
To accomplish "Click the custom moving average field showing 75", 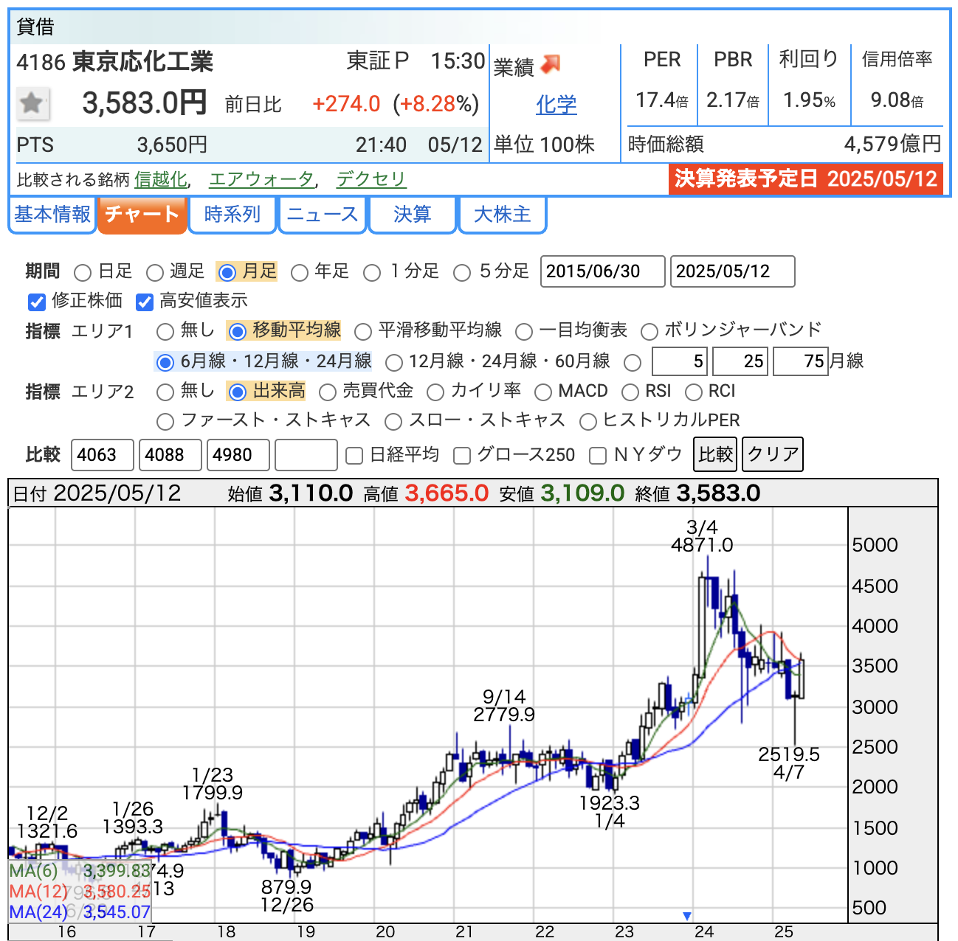I will click(x=801, y=361).
